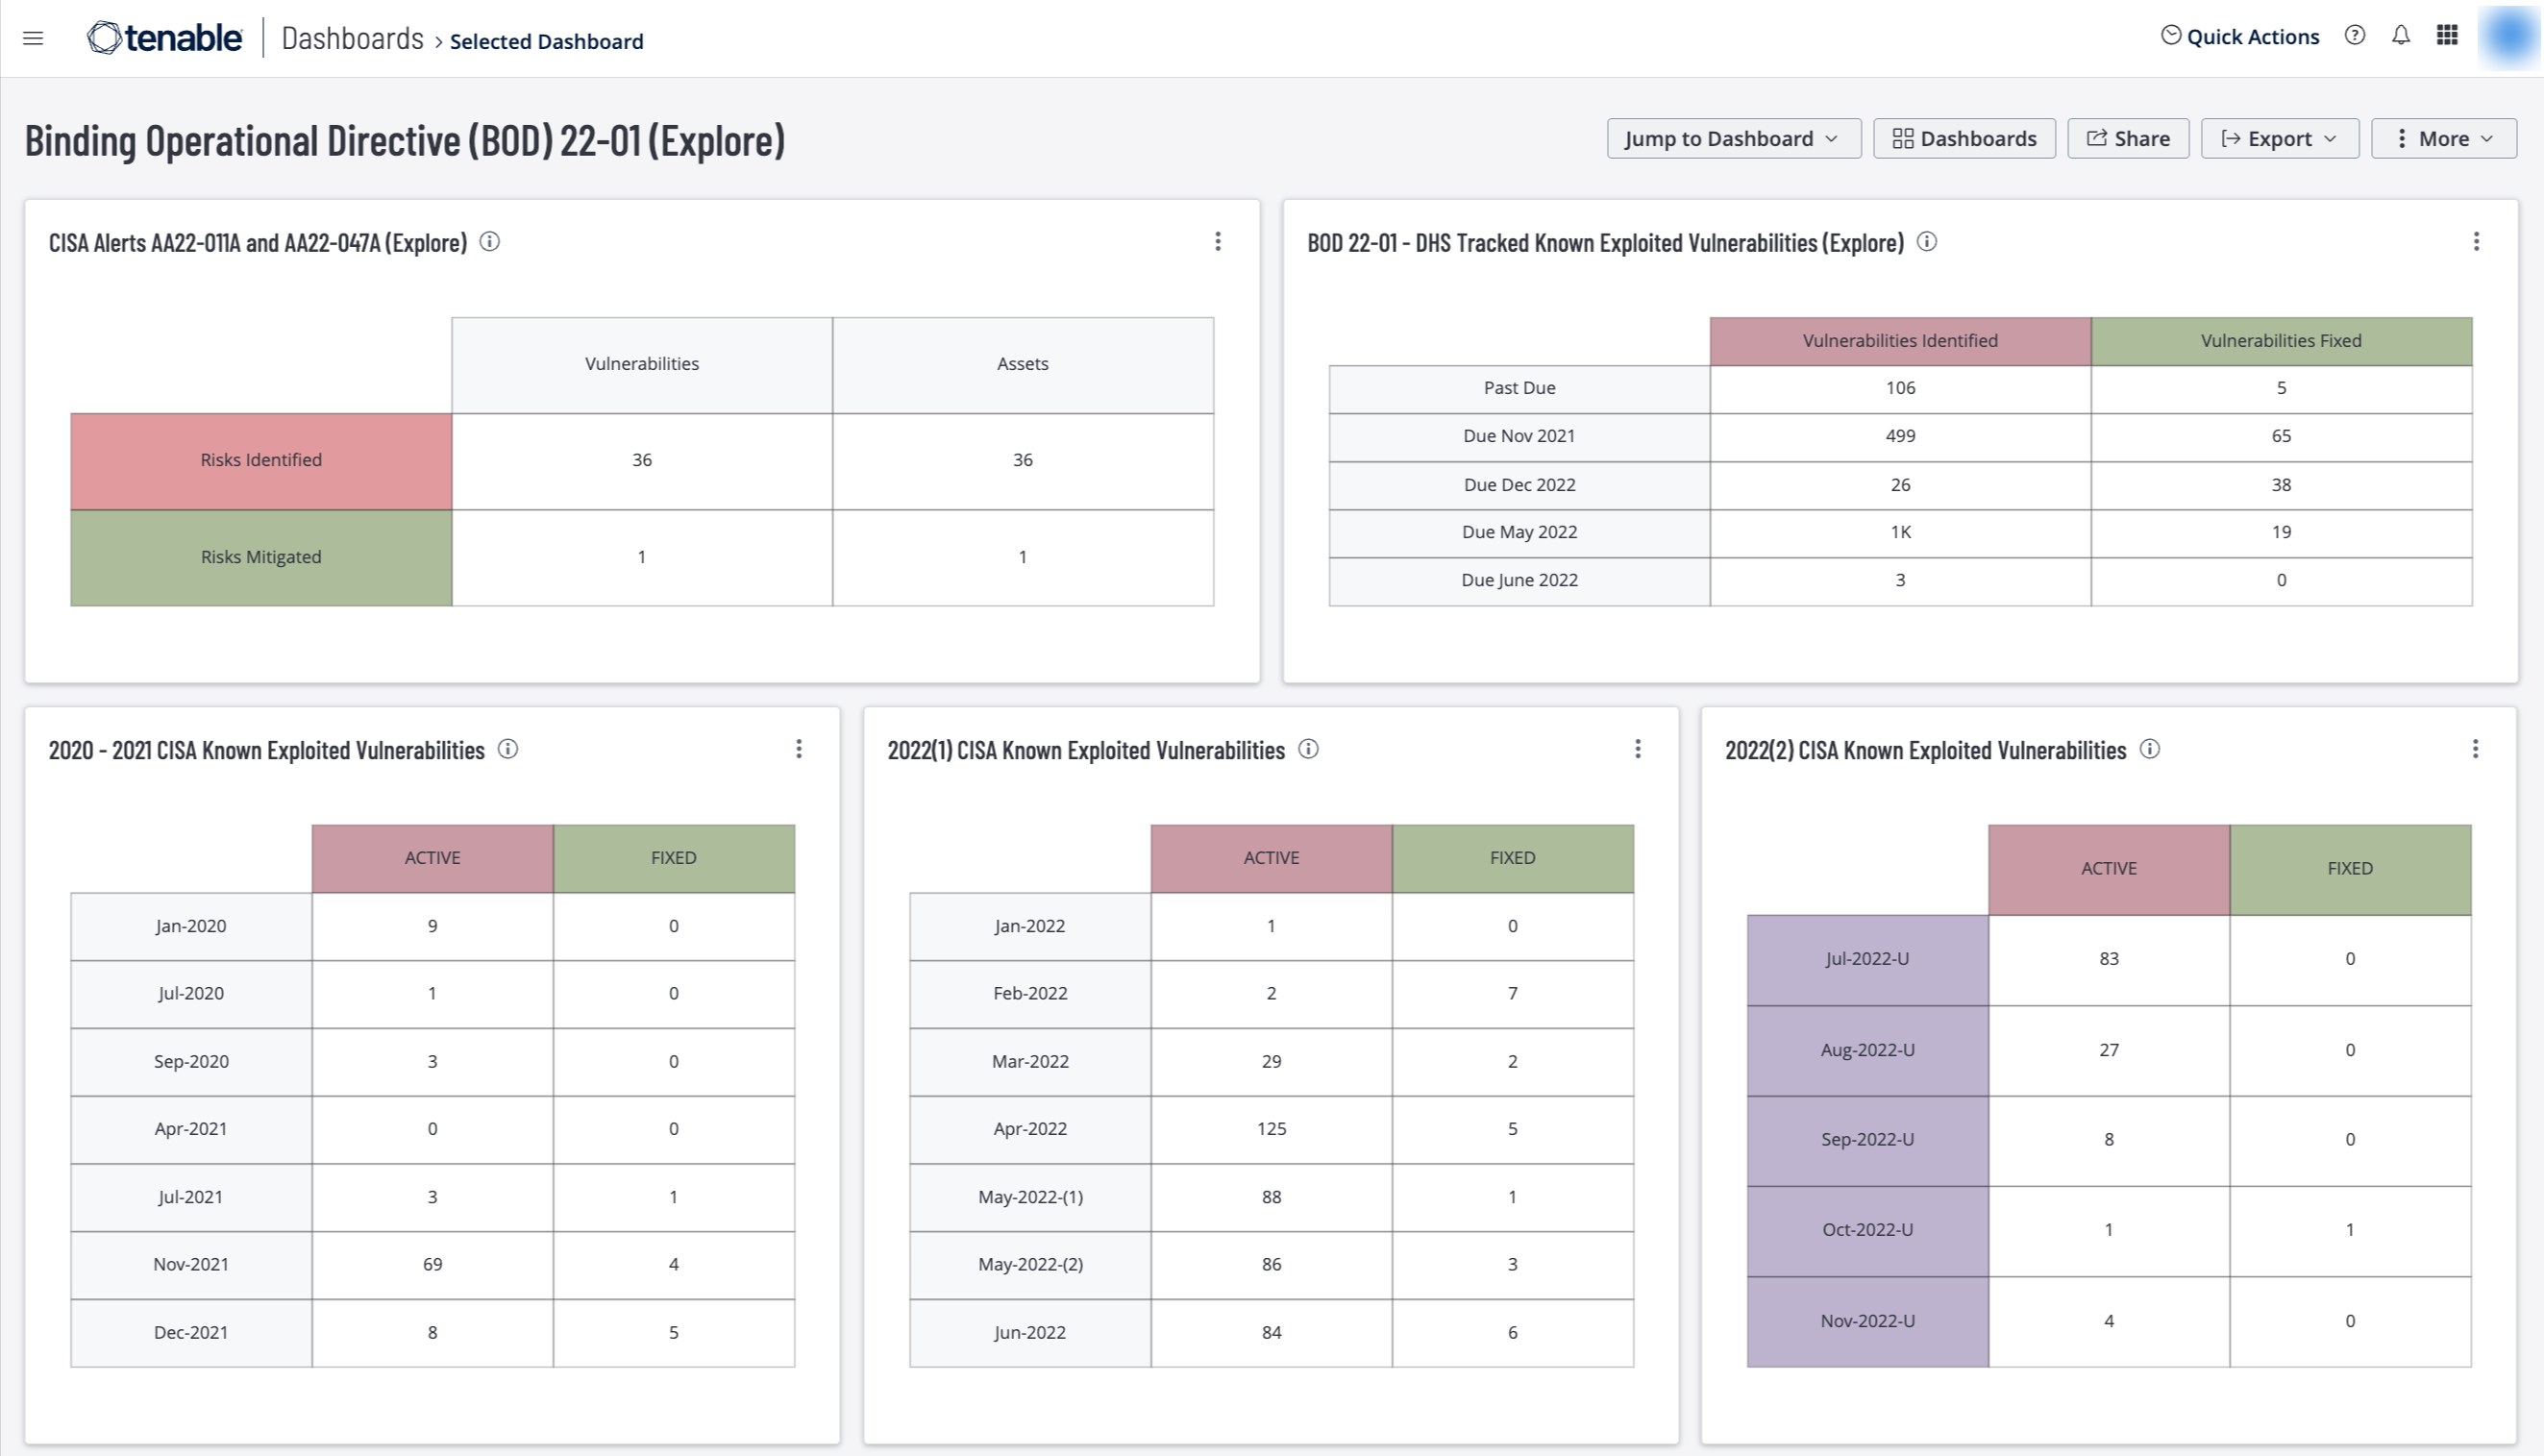
Task: Click Risks Mitigated Vulnerabilities value 1
Action: [642, 558]
